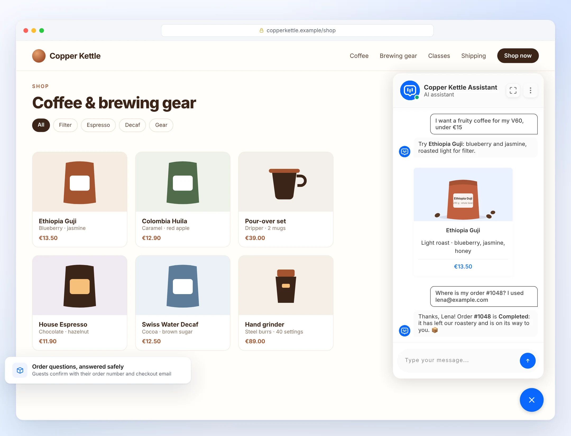
Task: Click the red close window dot
Action: 26,30
